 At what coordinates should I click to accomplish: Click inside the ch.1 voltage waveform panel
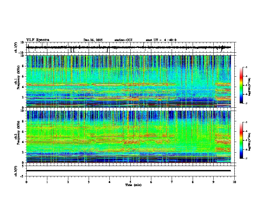[x=131, y=47]
